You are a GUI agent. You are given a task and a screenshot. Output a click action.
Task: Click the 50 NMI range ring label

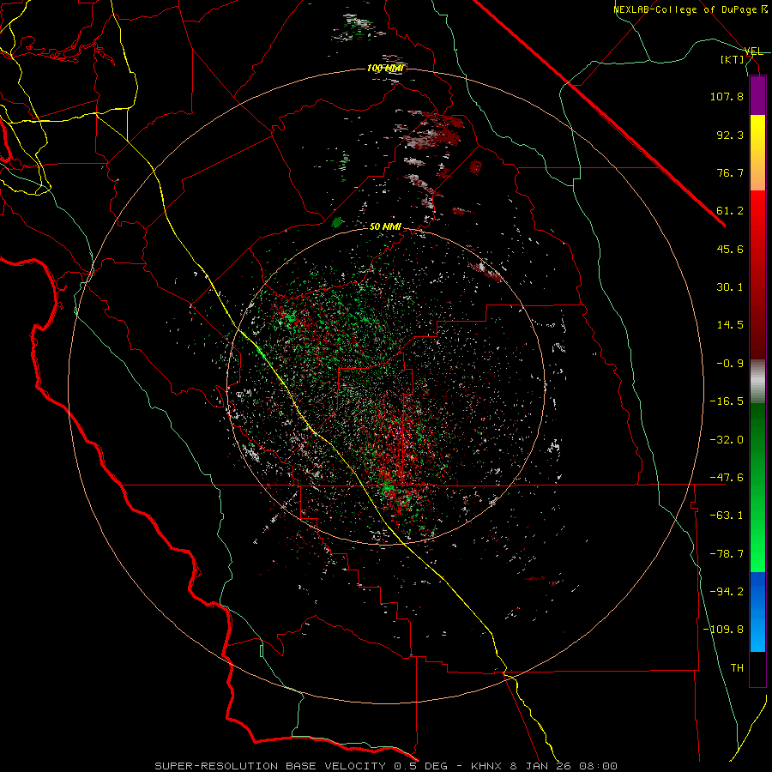(x=385, y=226)
